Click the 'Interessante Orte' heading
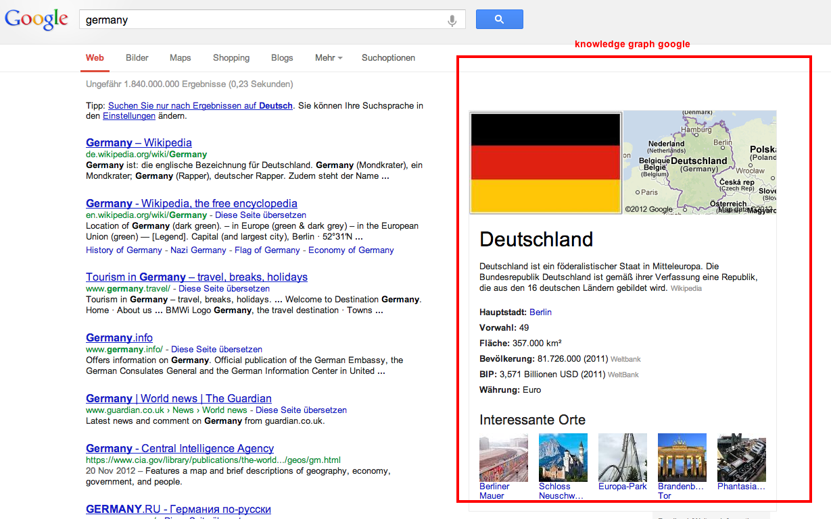831x519 pixels. [x=532, y=420]
